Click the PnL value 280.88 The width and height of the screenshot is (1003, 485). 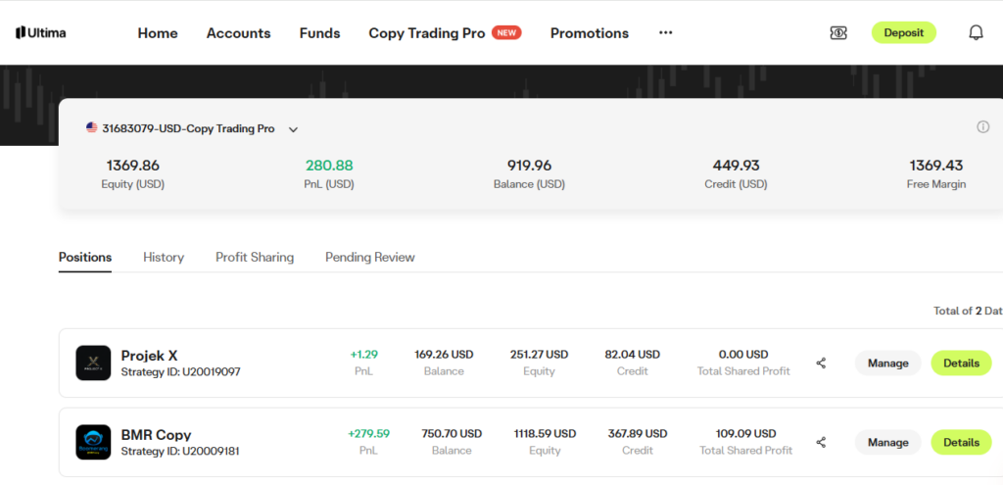pyautogui.click(x=329, y=166)
